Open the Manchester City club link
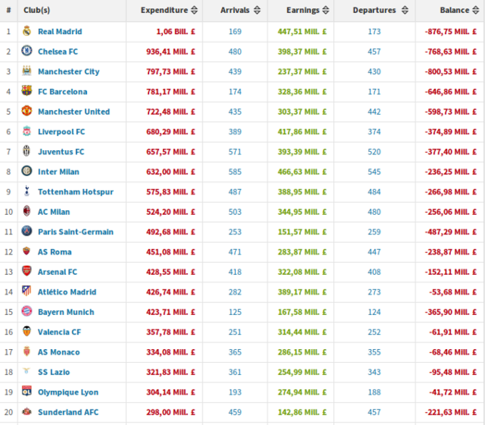Viewport: 485px width, 425px height. pos(69,72)
